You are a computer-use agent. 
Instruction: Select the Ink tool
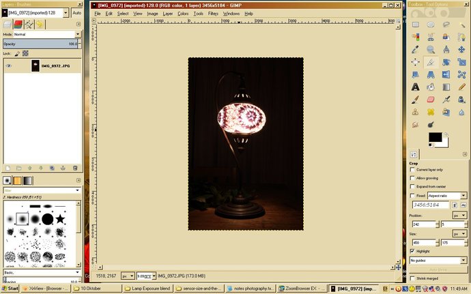461,100
